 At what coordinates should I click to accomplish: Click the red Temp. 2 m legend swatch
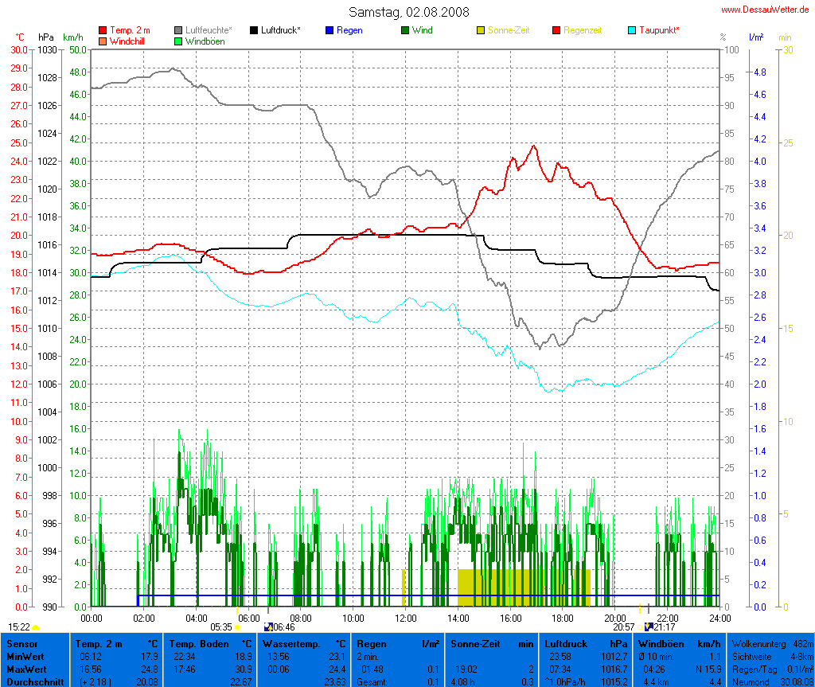click(x=103, y=30)
